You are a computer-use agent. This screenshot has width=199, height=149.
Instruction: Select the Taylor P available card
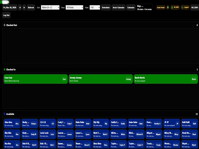tap(118, 144)
